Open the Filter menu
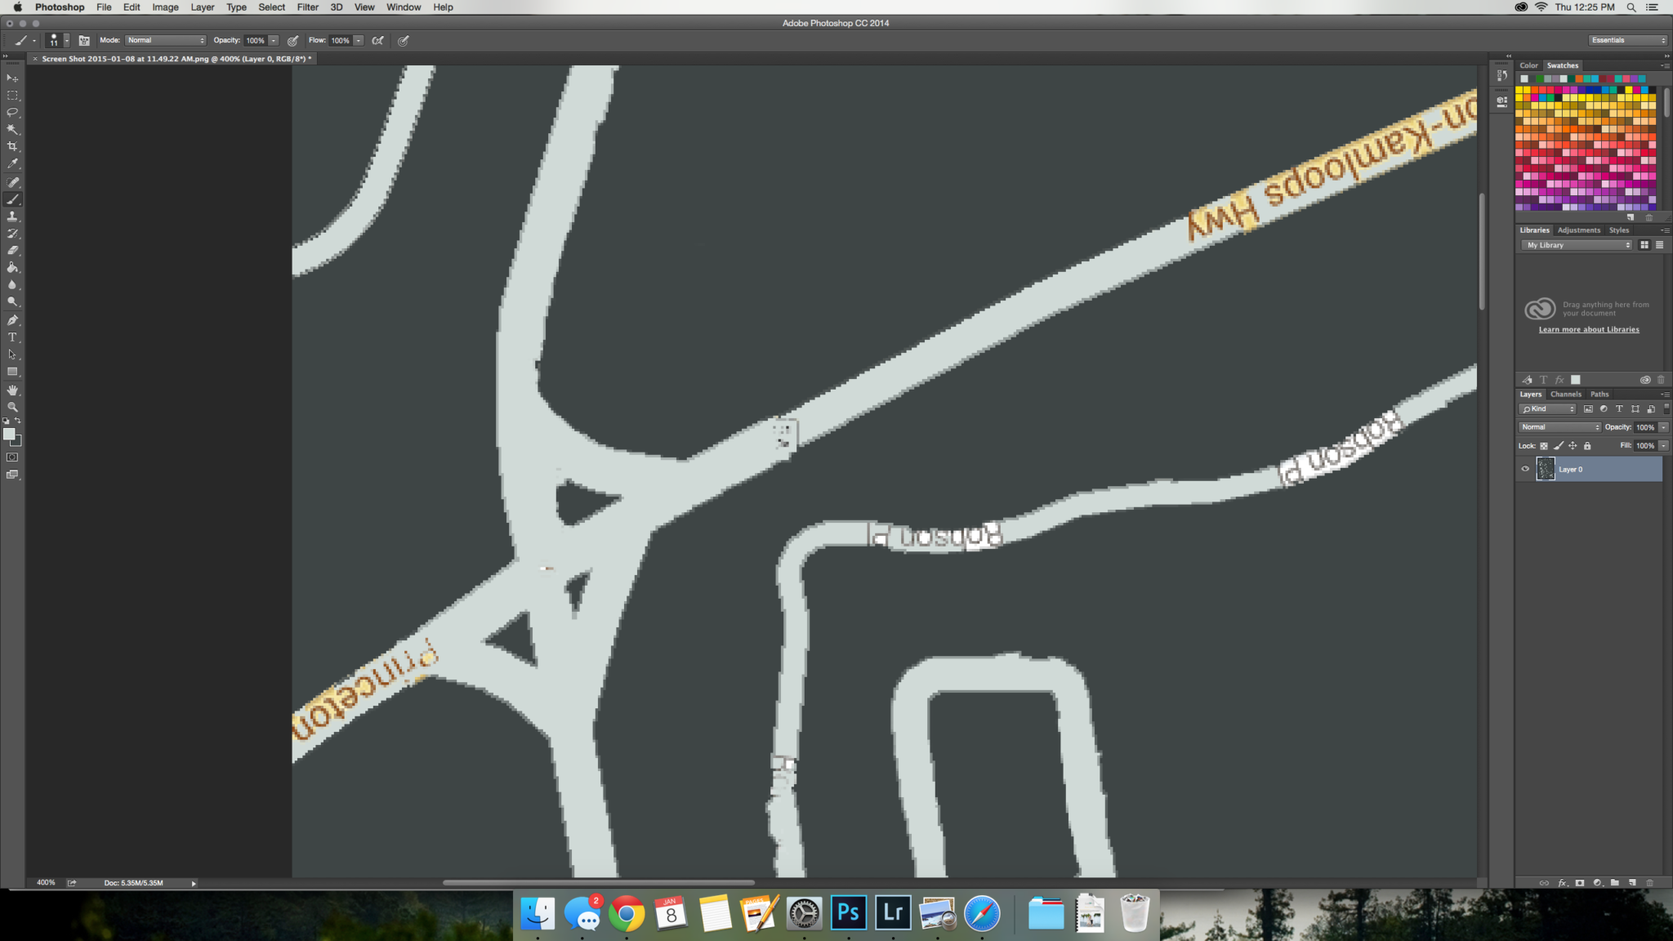The width and height of the screenshot is (1673, 941). point(308,7)
